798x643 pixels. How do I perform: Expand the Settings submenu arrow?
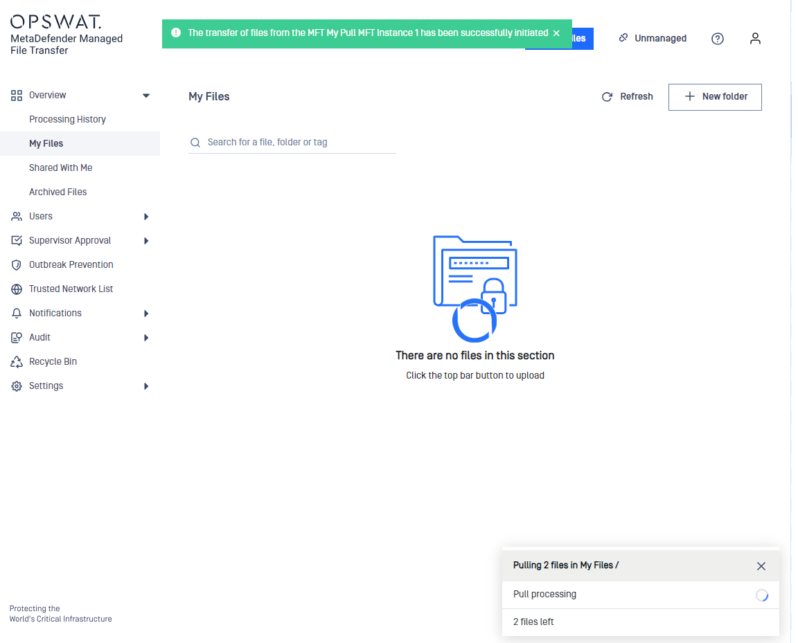click(146, 386)
